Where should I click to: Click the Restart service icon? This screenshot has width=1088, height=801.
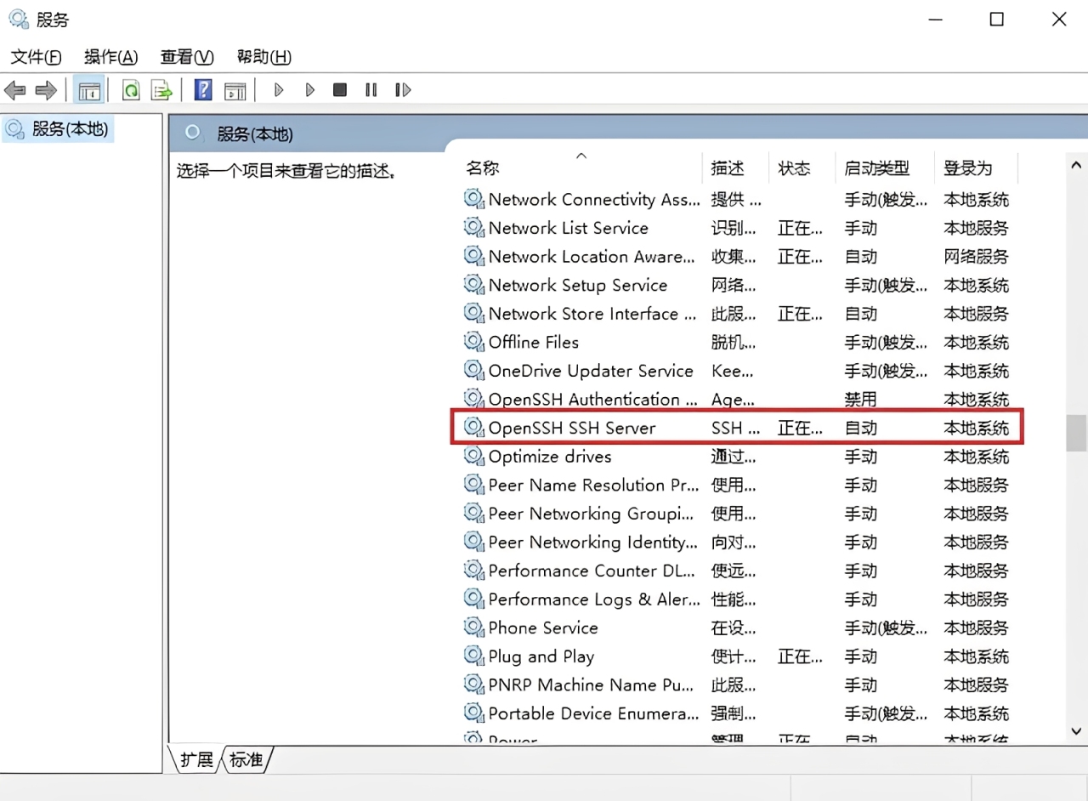click(x=403, y=89)
